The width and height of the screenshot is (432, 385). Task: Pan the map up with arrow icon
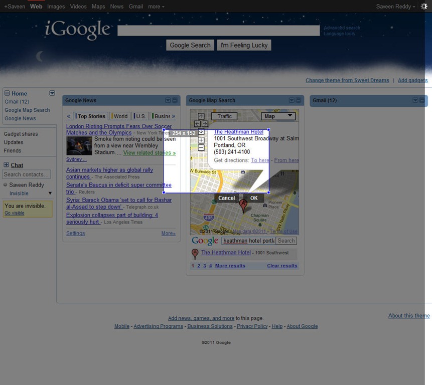point(201,116)
